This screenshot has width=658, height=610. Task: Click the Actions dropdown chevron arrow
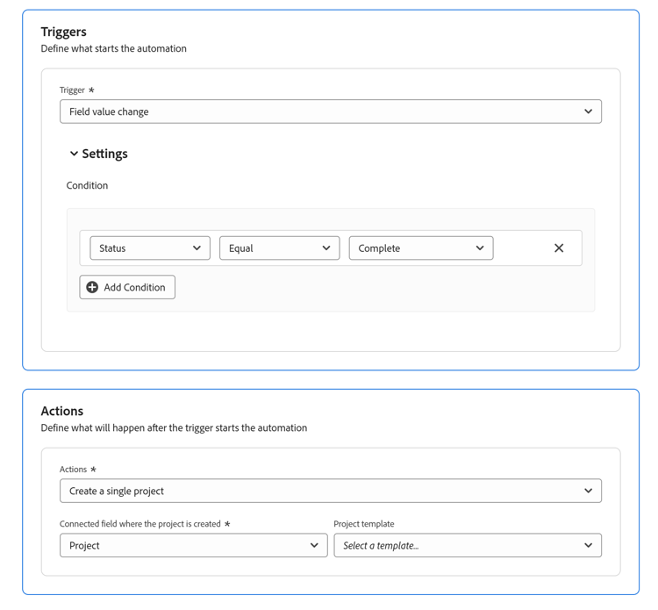(x=588, y=491)
